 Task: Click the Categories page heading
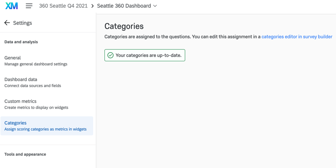point(124,26)
